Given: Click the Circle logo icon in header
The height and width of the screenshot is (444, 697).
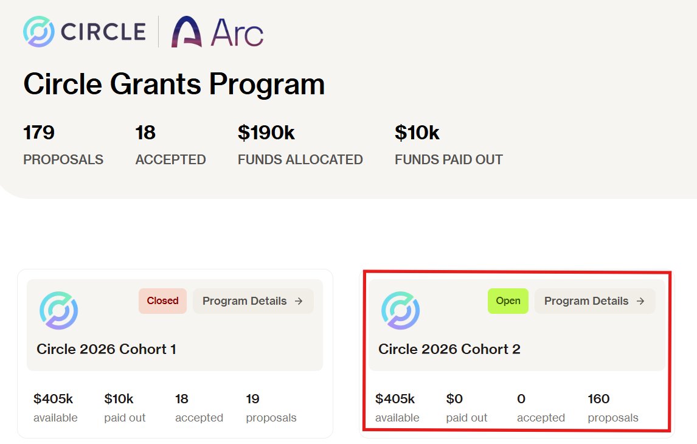Looking at the screenshot, I should click(x=39, y=32).
